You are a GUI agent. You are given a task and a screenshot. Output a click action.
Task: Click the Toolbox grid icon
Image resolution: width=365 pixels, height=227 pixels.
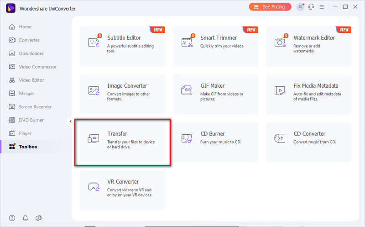coord(12,147)
